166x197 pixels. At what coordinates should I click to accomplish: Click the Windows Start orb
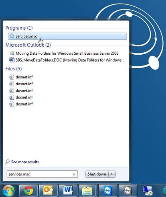9,191
